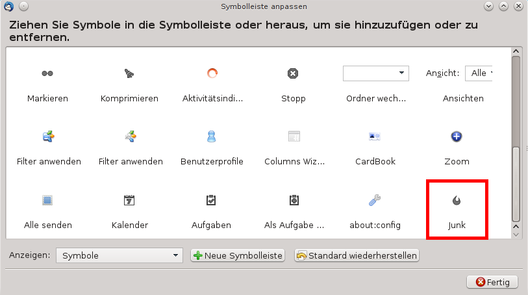Select the Aufgaben clipboard icon
The width and height of the screenshot is (528, 295).
(x=211, y=200)
